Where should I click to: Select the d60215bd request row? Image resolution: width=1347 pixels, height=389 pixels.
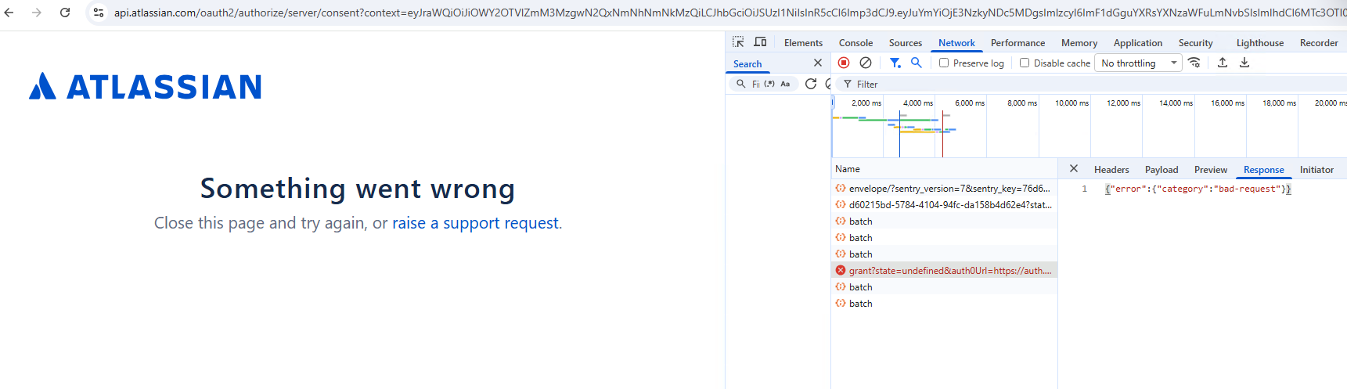[x=944, y=204]
